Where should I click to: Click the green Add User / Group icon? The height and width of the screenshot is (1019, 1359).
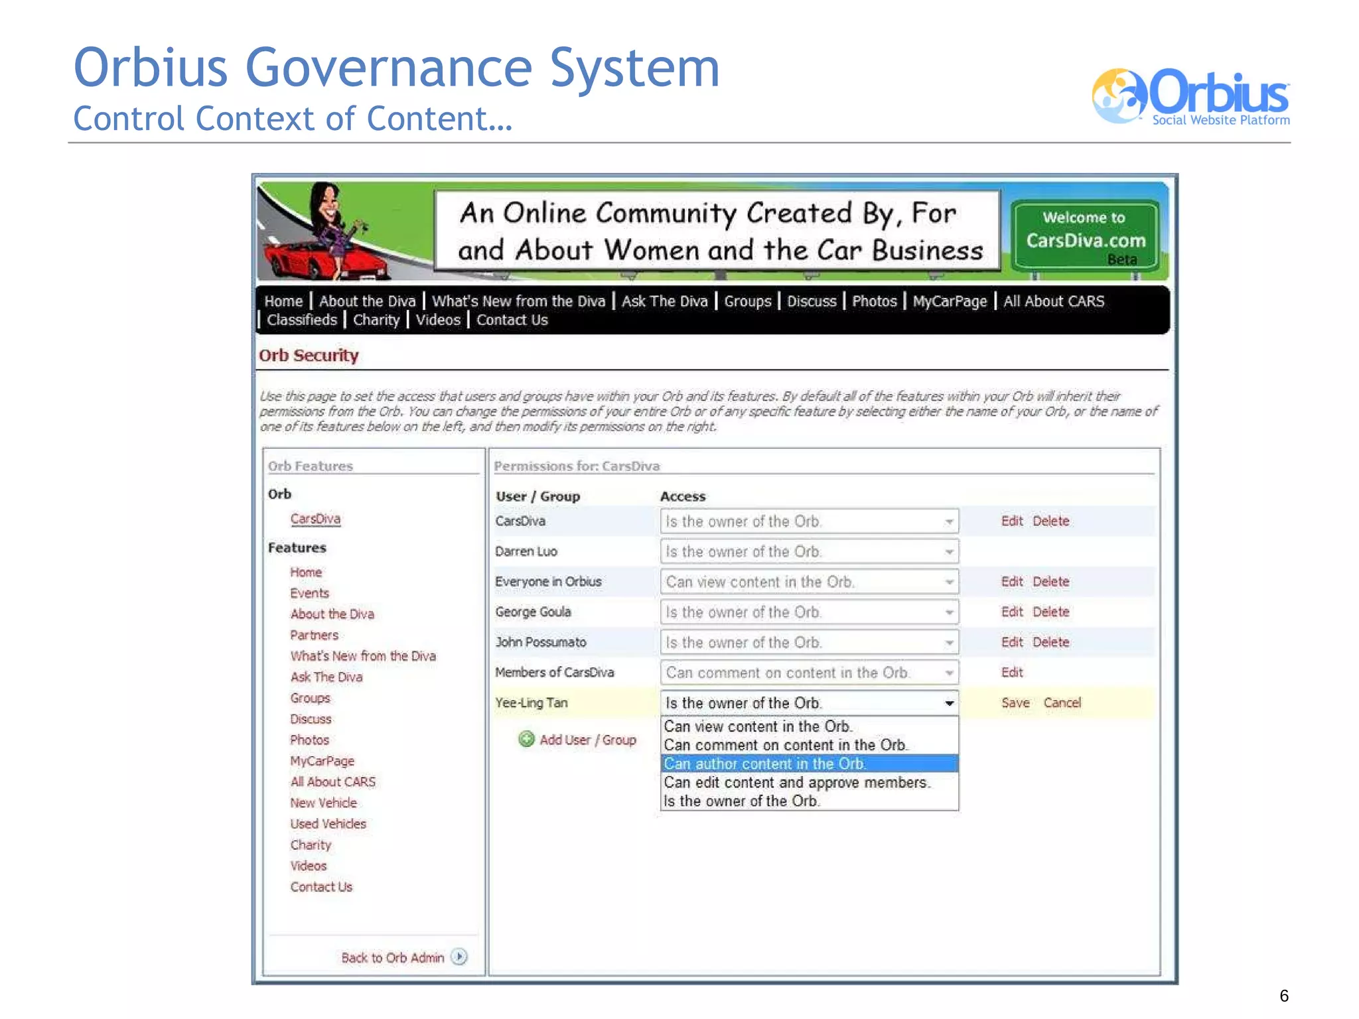click(x=526, y=739)
